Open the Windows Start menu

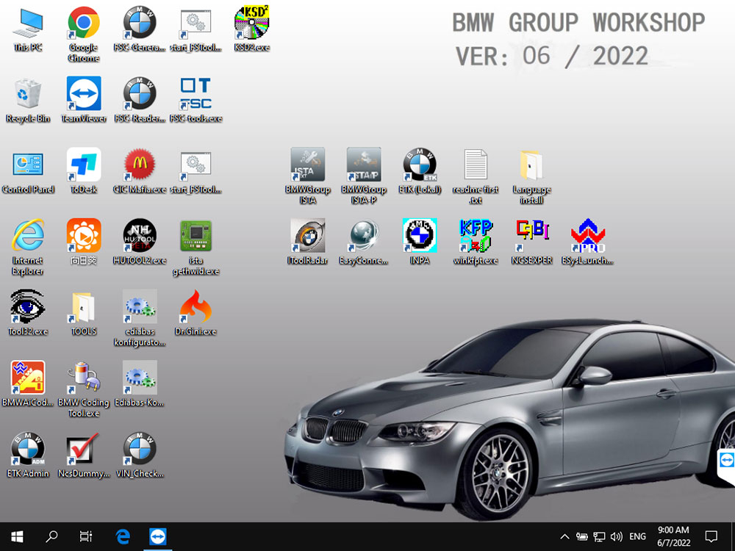15,537
